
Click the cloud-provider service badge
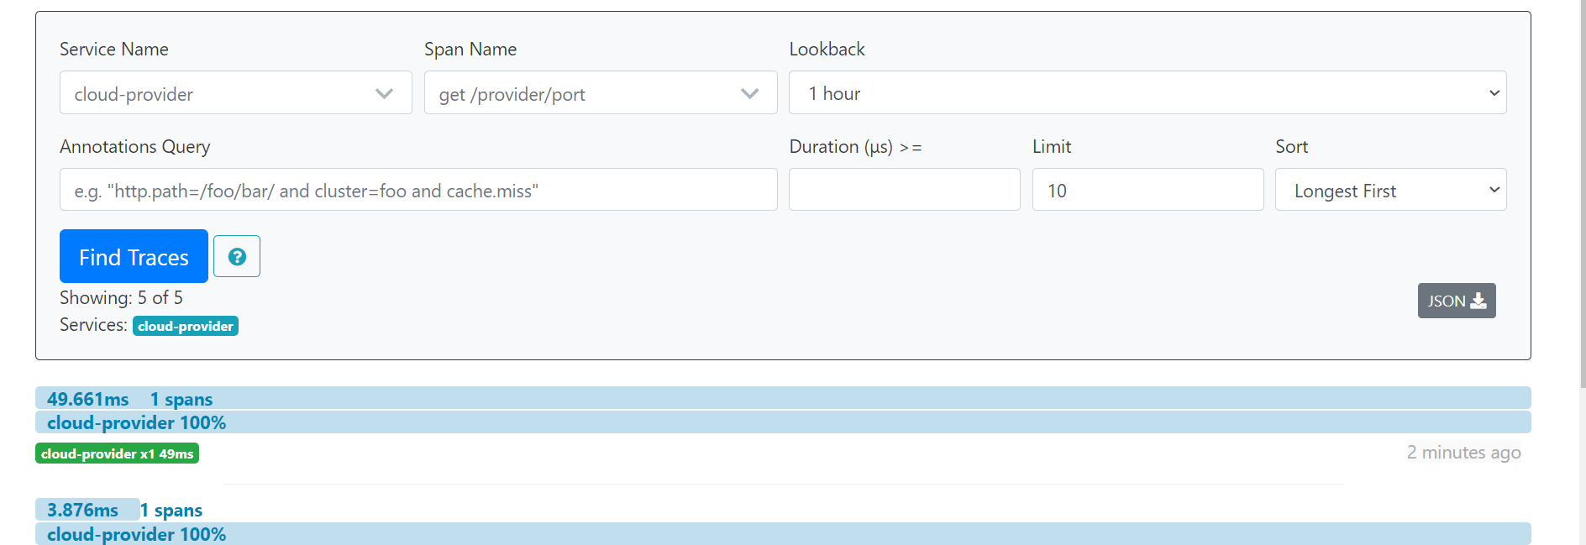(x=186, y=326)
